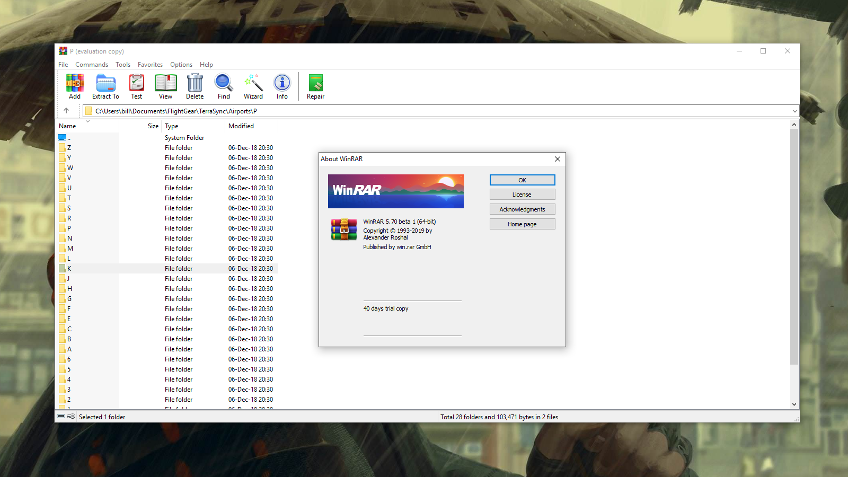
Task: Open the License button
Action: [x=523, y=195]
